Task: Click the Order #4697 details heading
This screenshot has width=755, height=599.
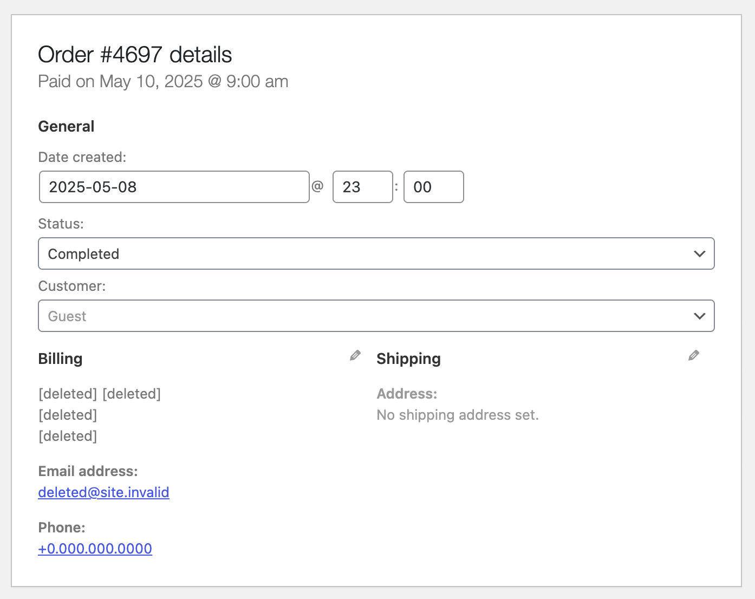Action: pyautogui.click(x=134, y=54)
